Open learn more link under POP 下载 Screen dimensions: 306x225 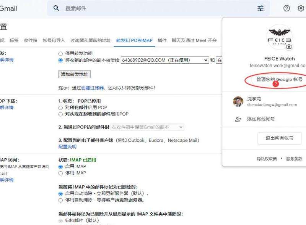7,108
